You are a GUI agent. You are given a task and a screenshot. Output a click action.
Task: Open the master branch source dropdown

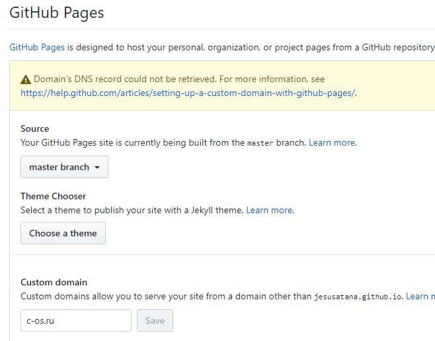(x=64, y=167)
